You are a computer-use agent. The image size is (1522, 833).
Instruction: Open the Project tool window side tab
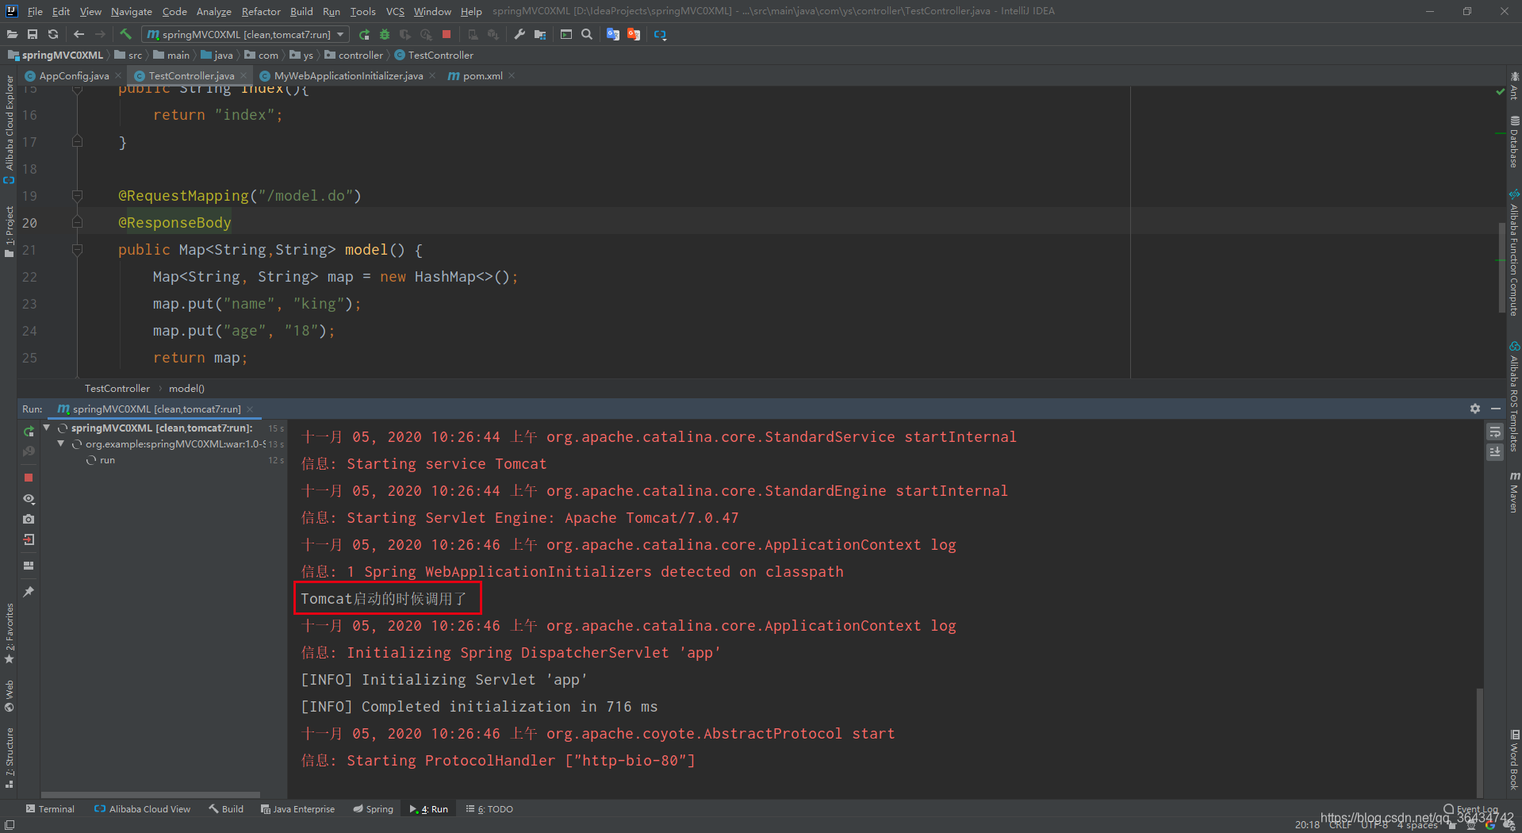pyautogui.click(x=9, y=232)
